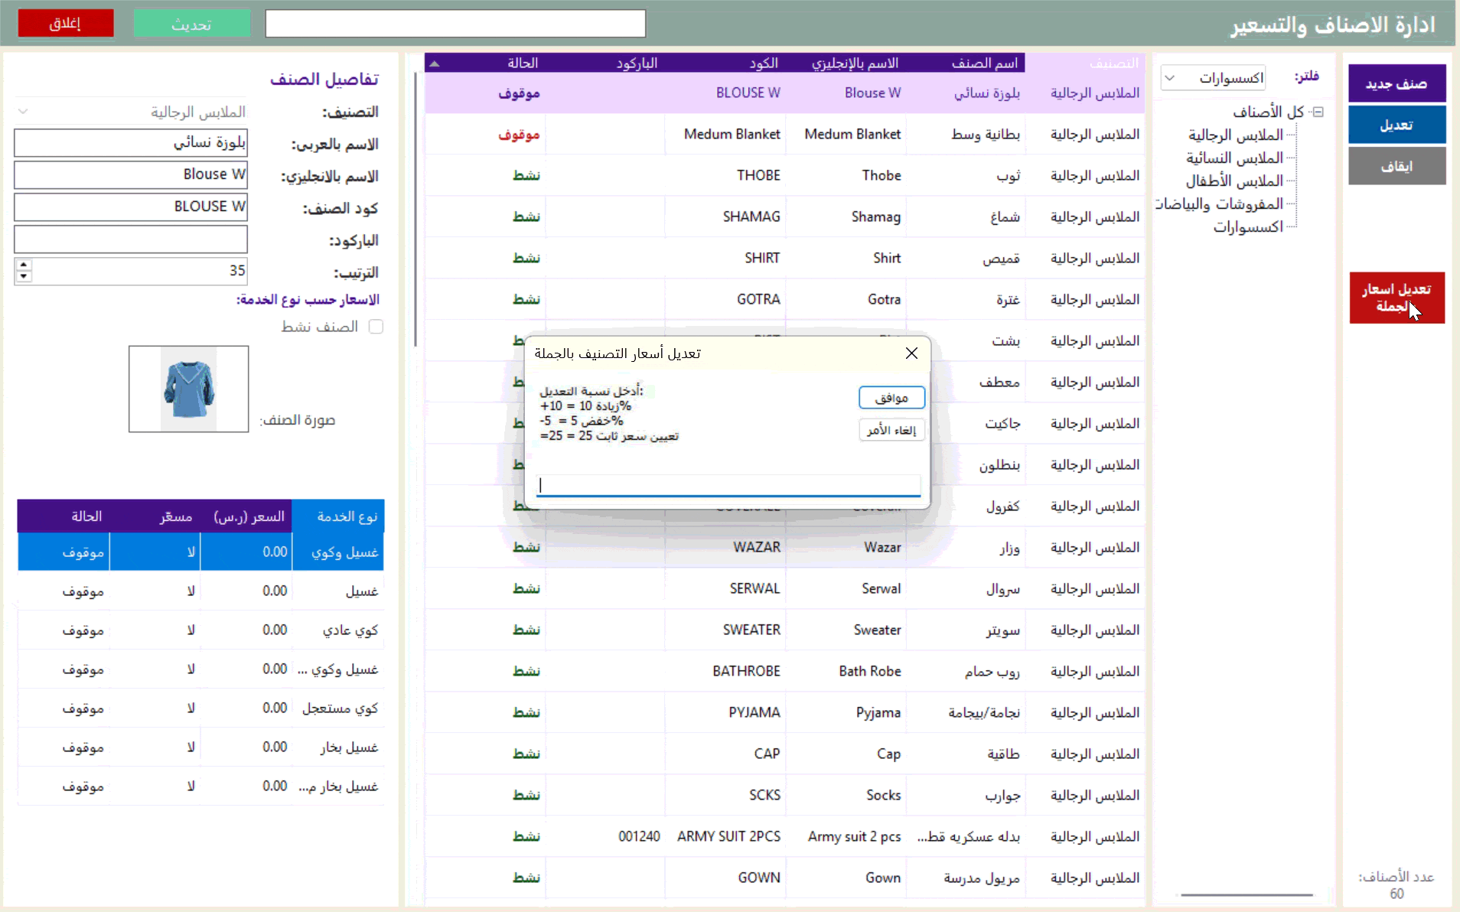Click the red إغلاق close button
Screen dimensions: 1460x912
66,23
